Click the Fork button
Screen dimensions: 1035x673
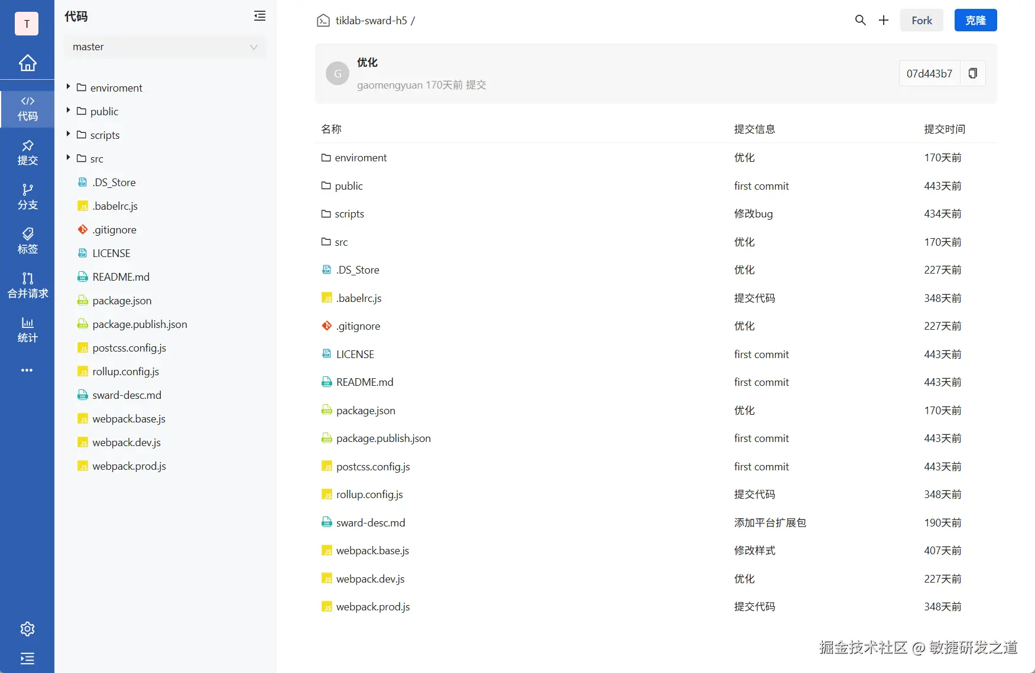tap(921, 19)
